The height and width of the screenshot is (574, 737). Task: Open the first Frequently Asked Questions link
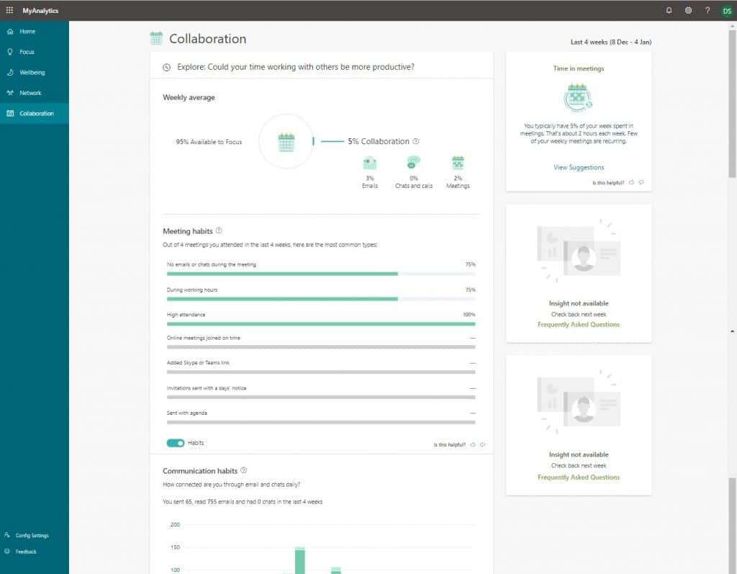click(579, 325)
